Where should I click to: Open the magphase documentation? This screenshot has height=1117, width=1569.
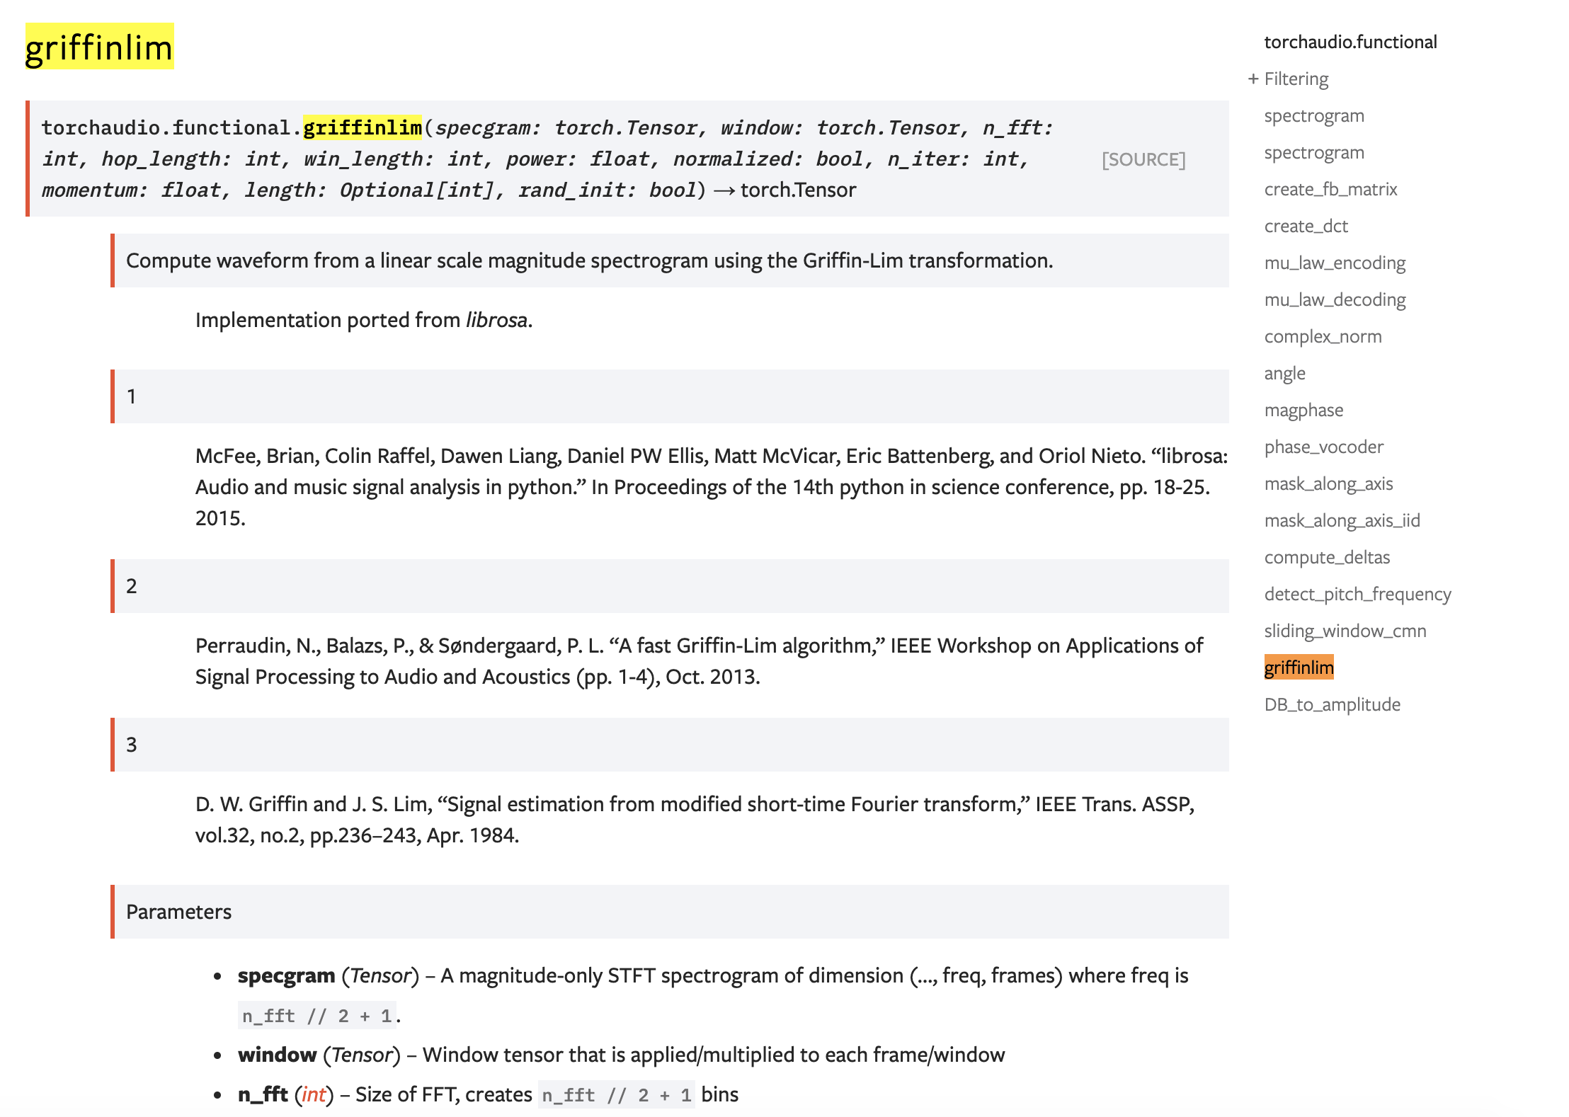tap(1303, 410)
